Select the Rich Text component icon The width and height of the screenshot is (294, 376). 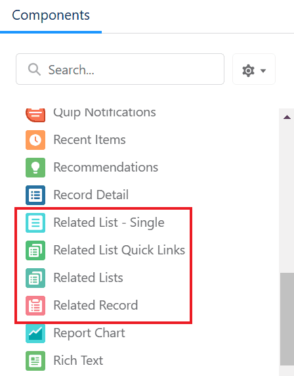35,361
